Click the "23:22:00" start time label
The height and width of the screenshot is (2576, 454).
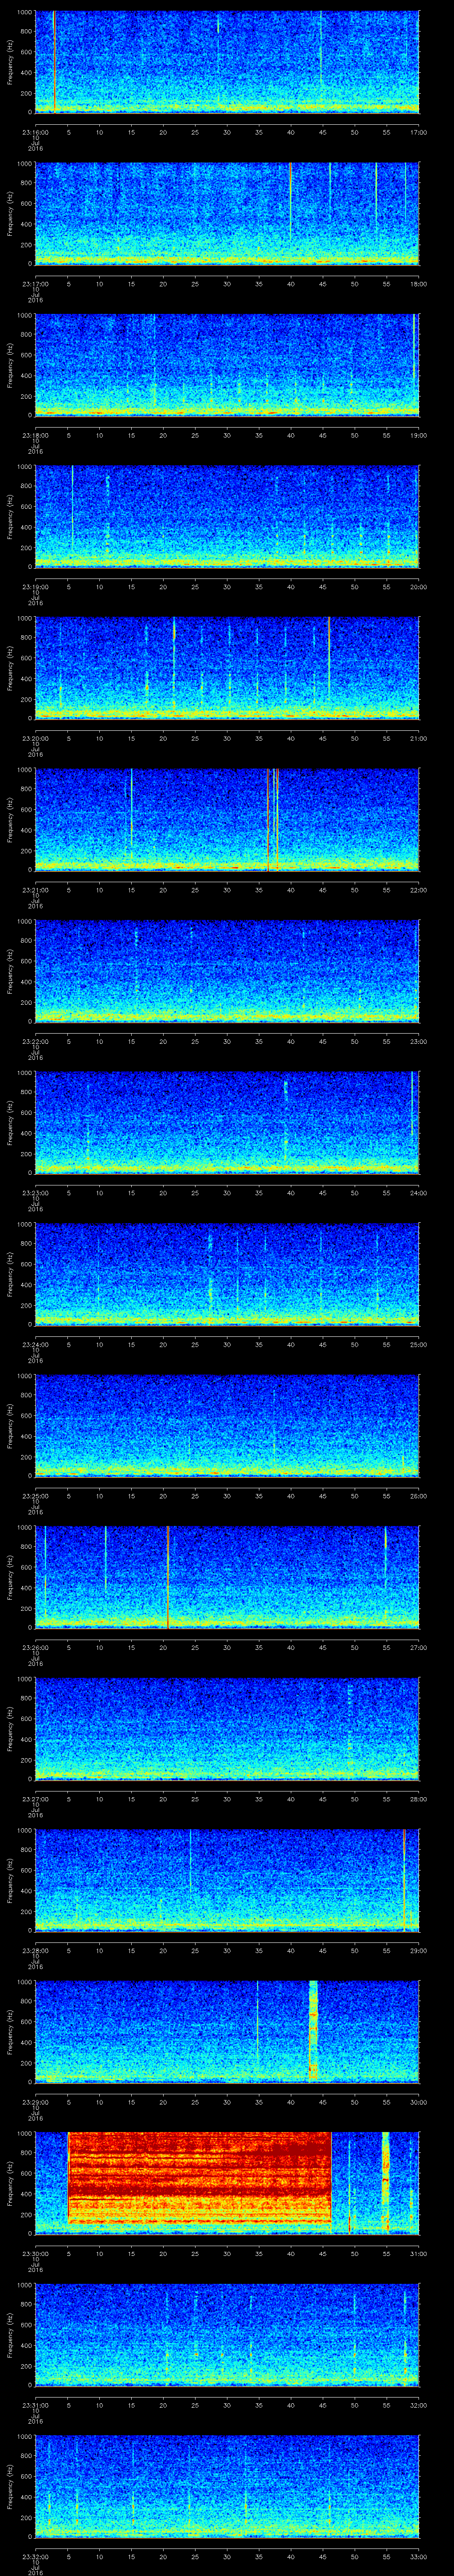point(35,1041)
